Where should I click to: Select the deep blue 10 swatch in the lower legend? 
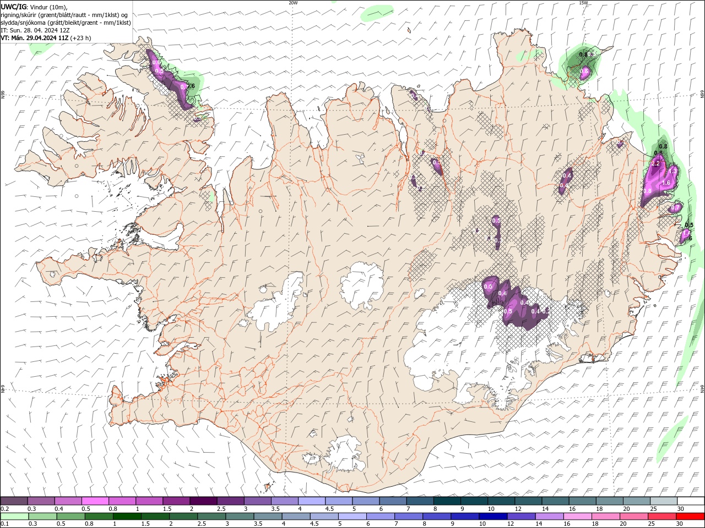492,516
